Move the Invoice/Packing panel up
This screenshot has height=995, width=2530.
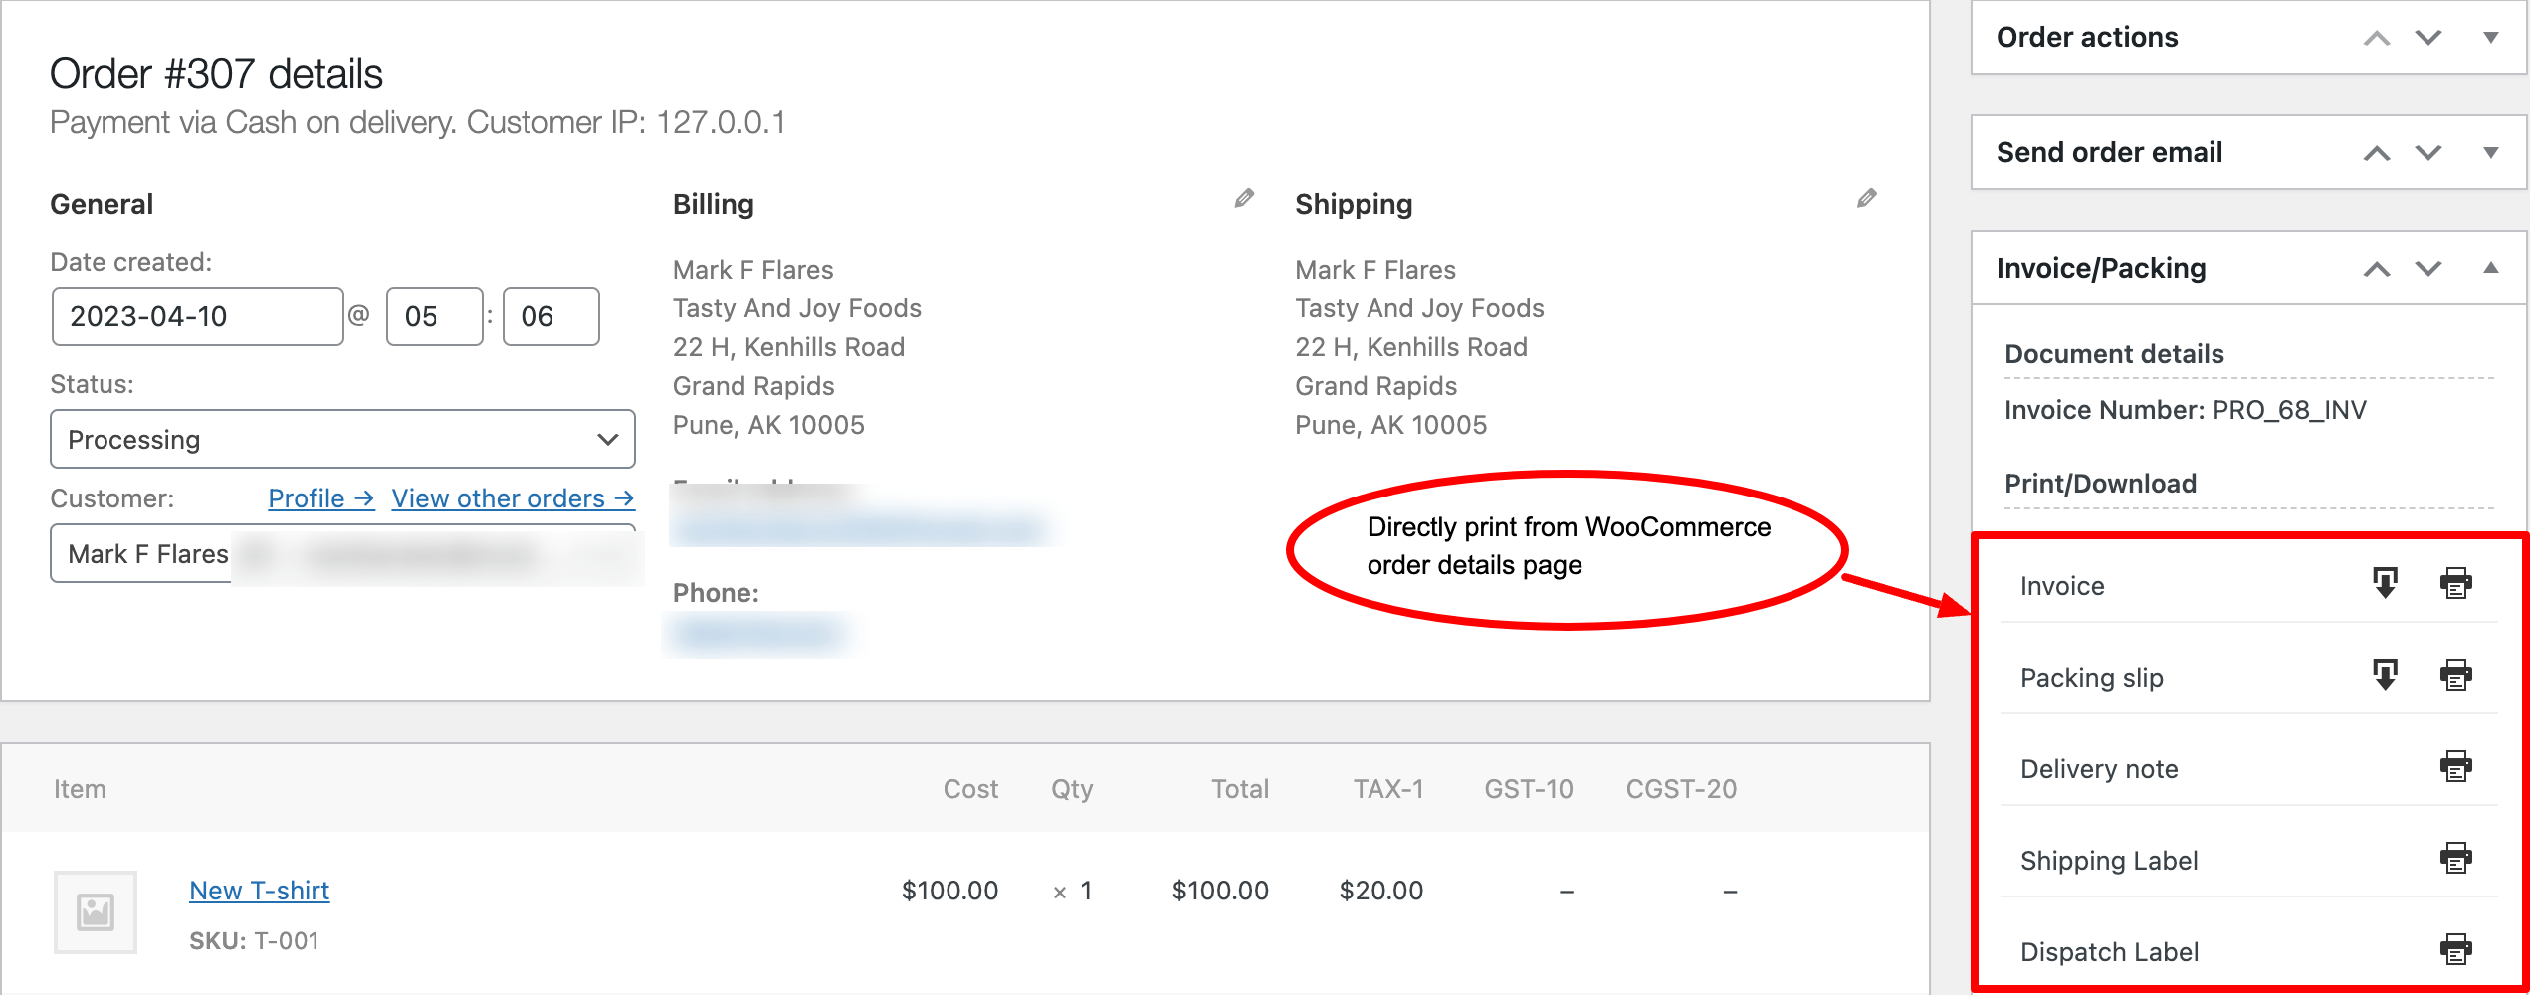point(2377,269)
